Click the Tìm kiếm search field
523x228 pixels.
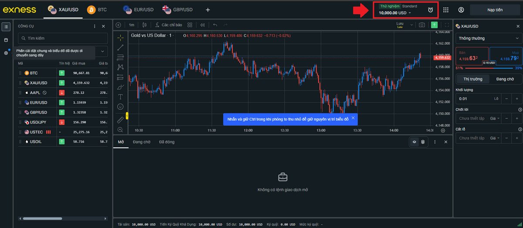63,38
